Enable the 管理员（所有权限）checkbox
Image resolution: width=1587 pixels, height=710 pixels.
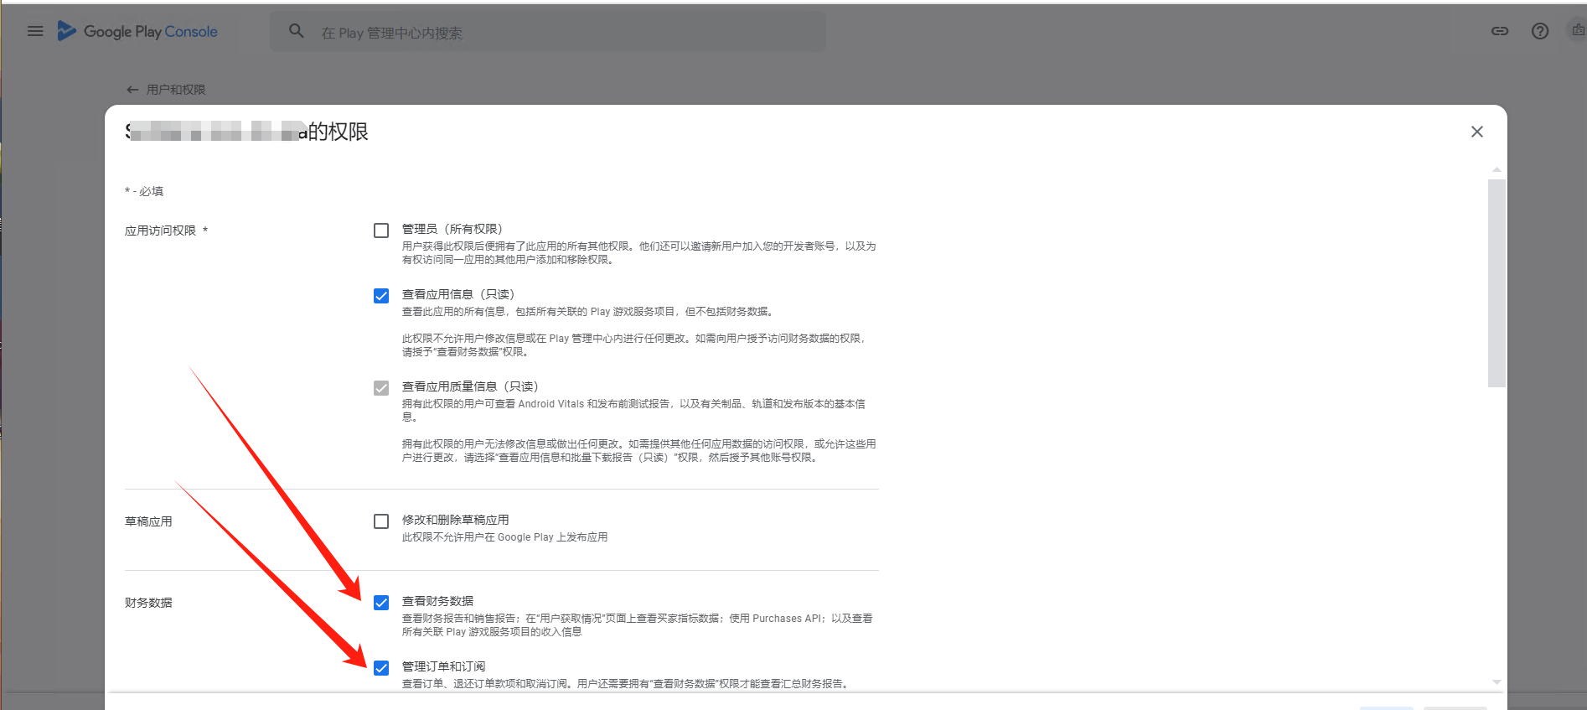click(381, 231)
